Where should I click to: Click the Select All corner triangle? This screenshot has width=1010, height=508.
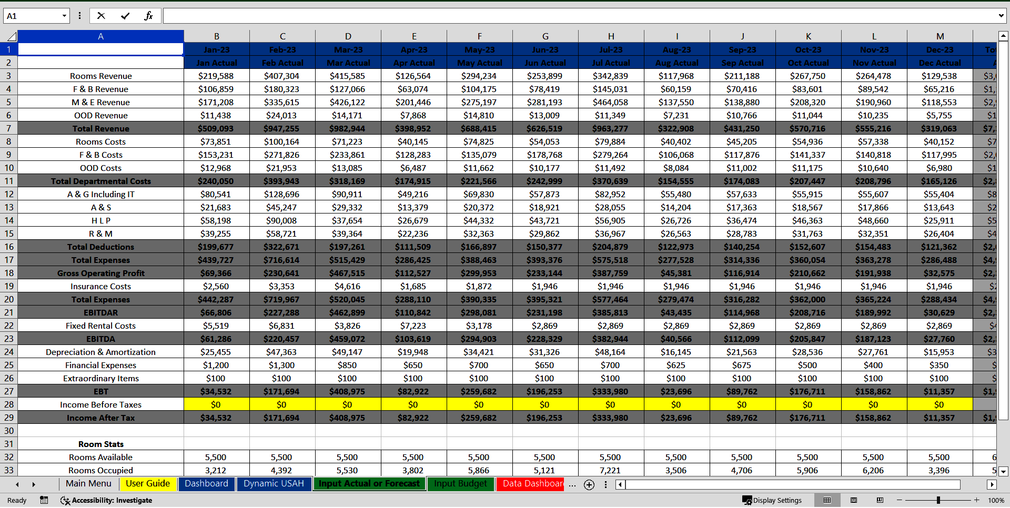pos(12,36)
